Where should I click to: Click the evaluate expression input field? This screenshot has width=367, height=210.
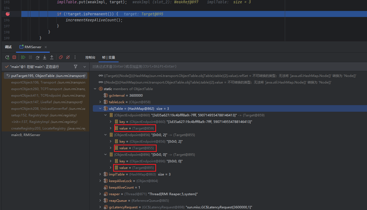pos(227,67)
